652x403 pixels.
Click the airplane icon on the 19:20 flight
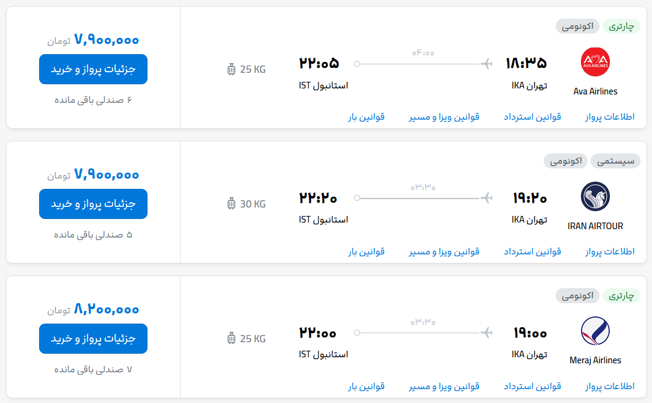tap(486, 197)
